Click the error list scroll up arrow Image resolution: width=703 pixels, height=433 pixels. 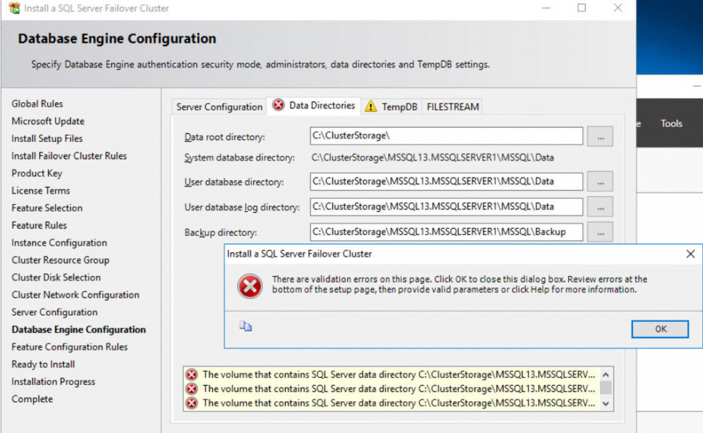606,374
